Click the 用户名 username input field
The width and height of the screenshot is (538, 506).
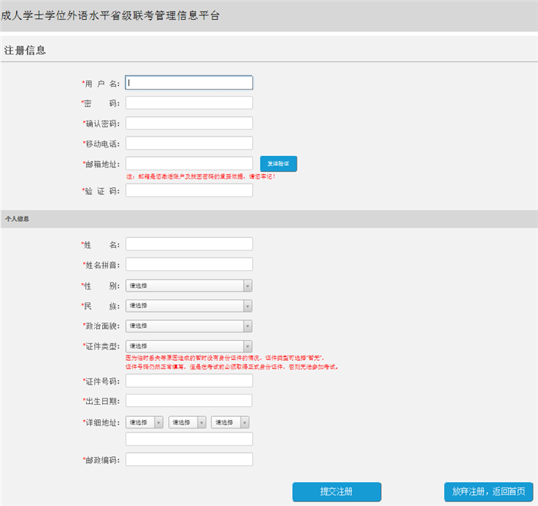189,83
